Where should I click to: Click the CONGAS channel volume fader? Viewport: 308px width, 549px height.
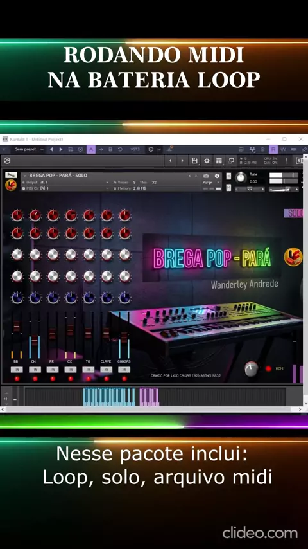[x=124, y=337]
